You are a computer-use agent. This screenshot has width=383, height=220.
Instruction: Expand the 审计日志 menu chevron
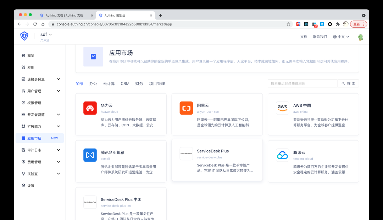pos(59,150)
